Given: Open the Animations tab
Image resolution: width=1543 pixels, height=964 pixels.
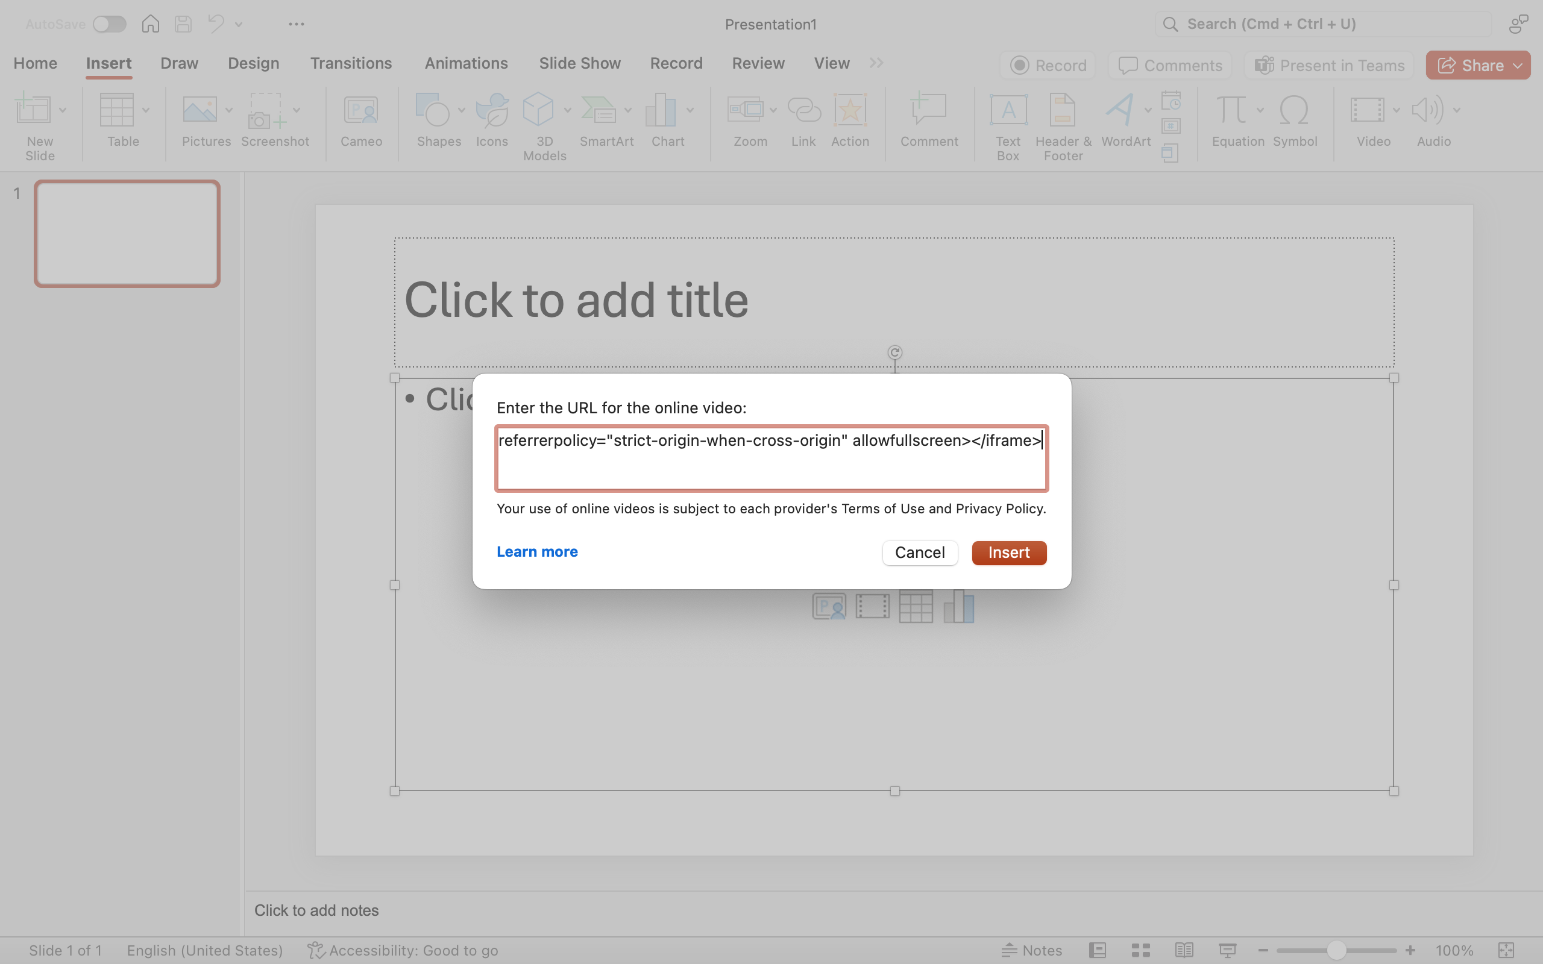Looking at the screenshot, I should [466, 63].
